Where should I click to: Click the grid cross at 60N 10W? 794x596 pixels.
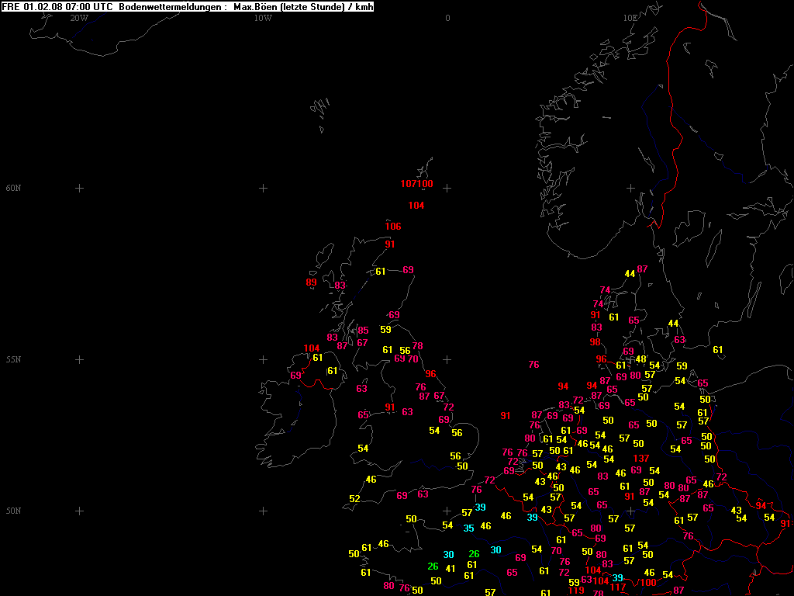click(x=263, y=188)
